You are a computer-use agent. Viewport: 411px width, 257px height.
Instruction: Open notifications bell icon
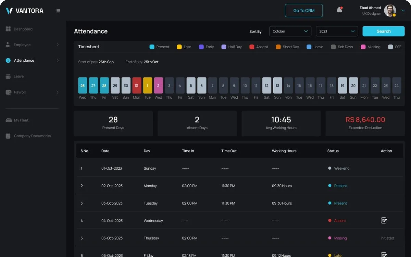click(x=339, y=10)
